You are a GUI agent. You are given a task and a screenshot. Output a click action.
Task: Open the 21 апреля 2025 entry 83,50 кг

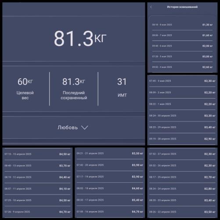point(110,154)
